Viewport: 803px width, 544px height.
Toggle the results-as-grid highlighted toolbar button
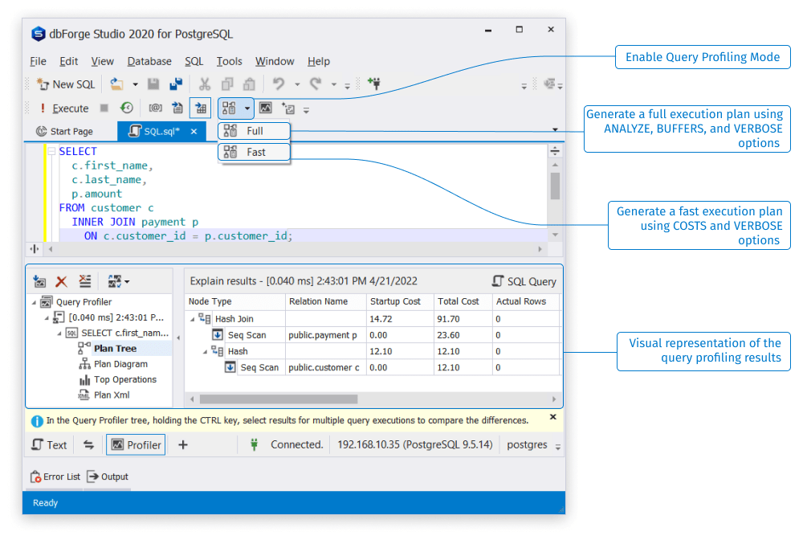point(201,108)
